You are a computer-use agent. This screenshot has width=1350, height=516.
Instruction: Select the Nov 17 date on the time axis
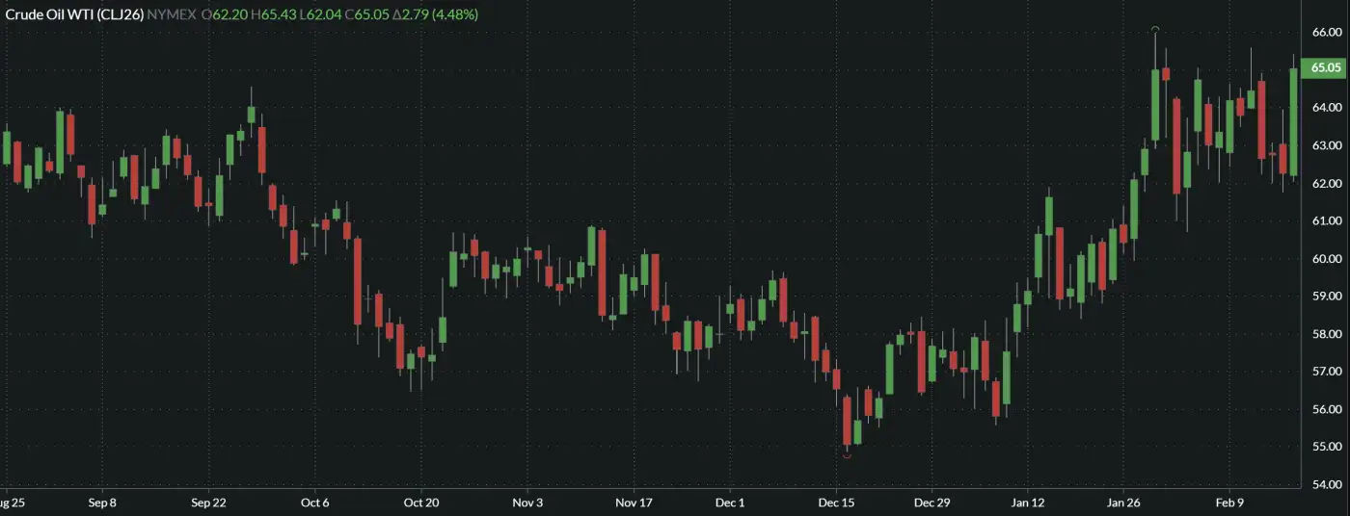(634, 503)
